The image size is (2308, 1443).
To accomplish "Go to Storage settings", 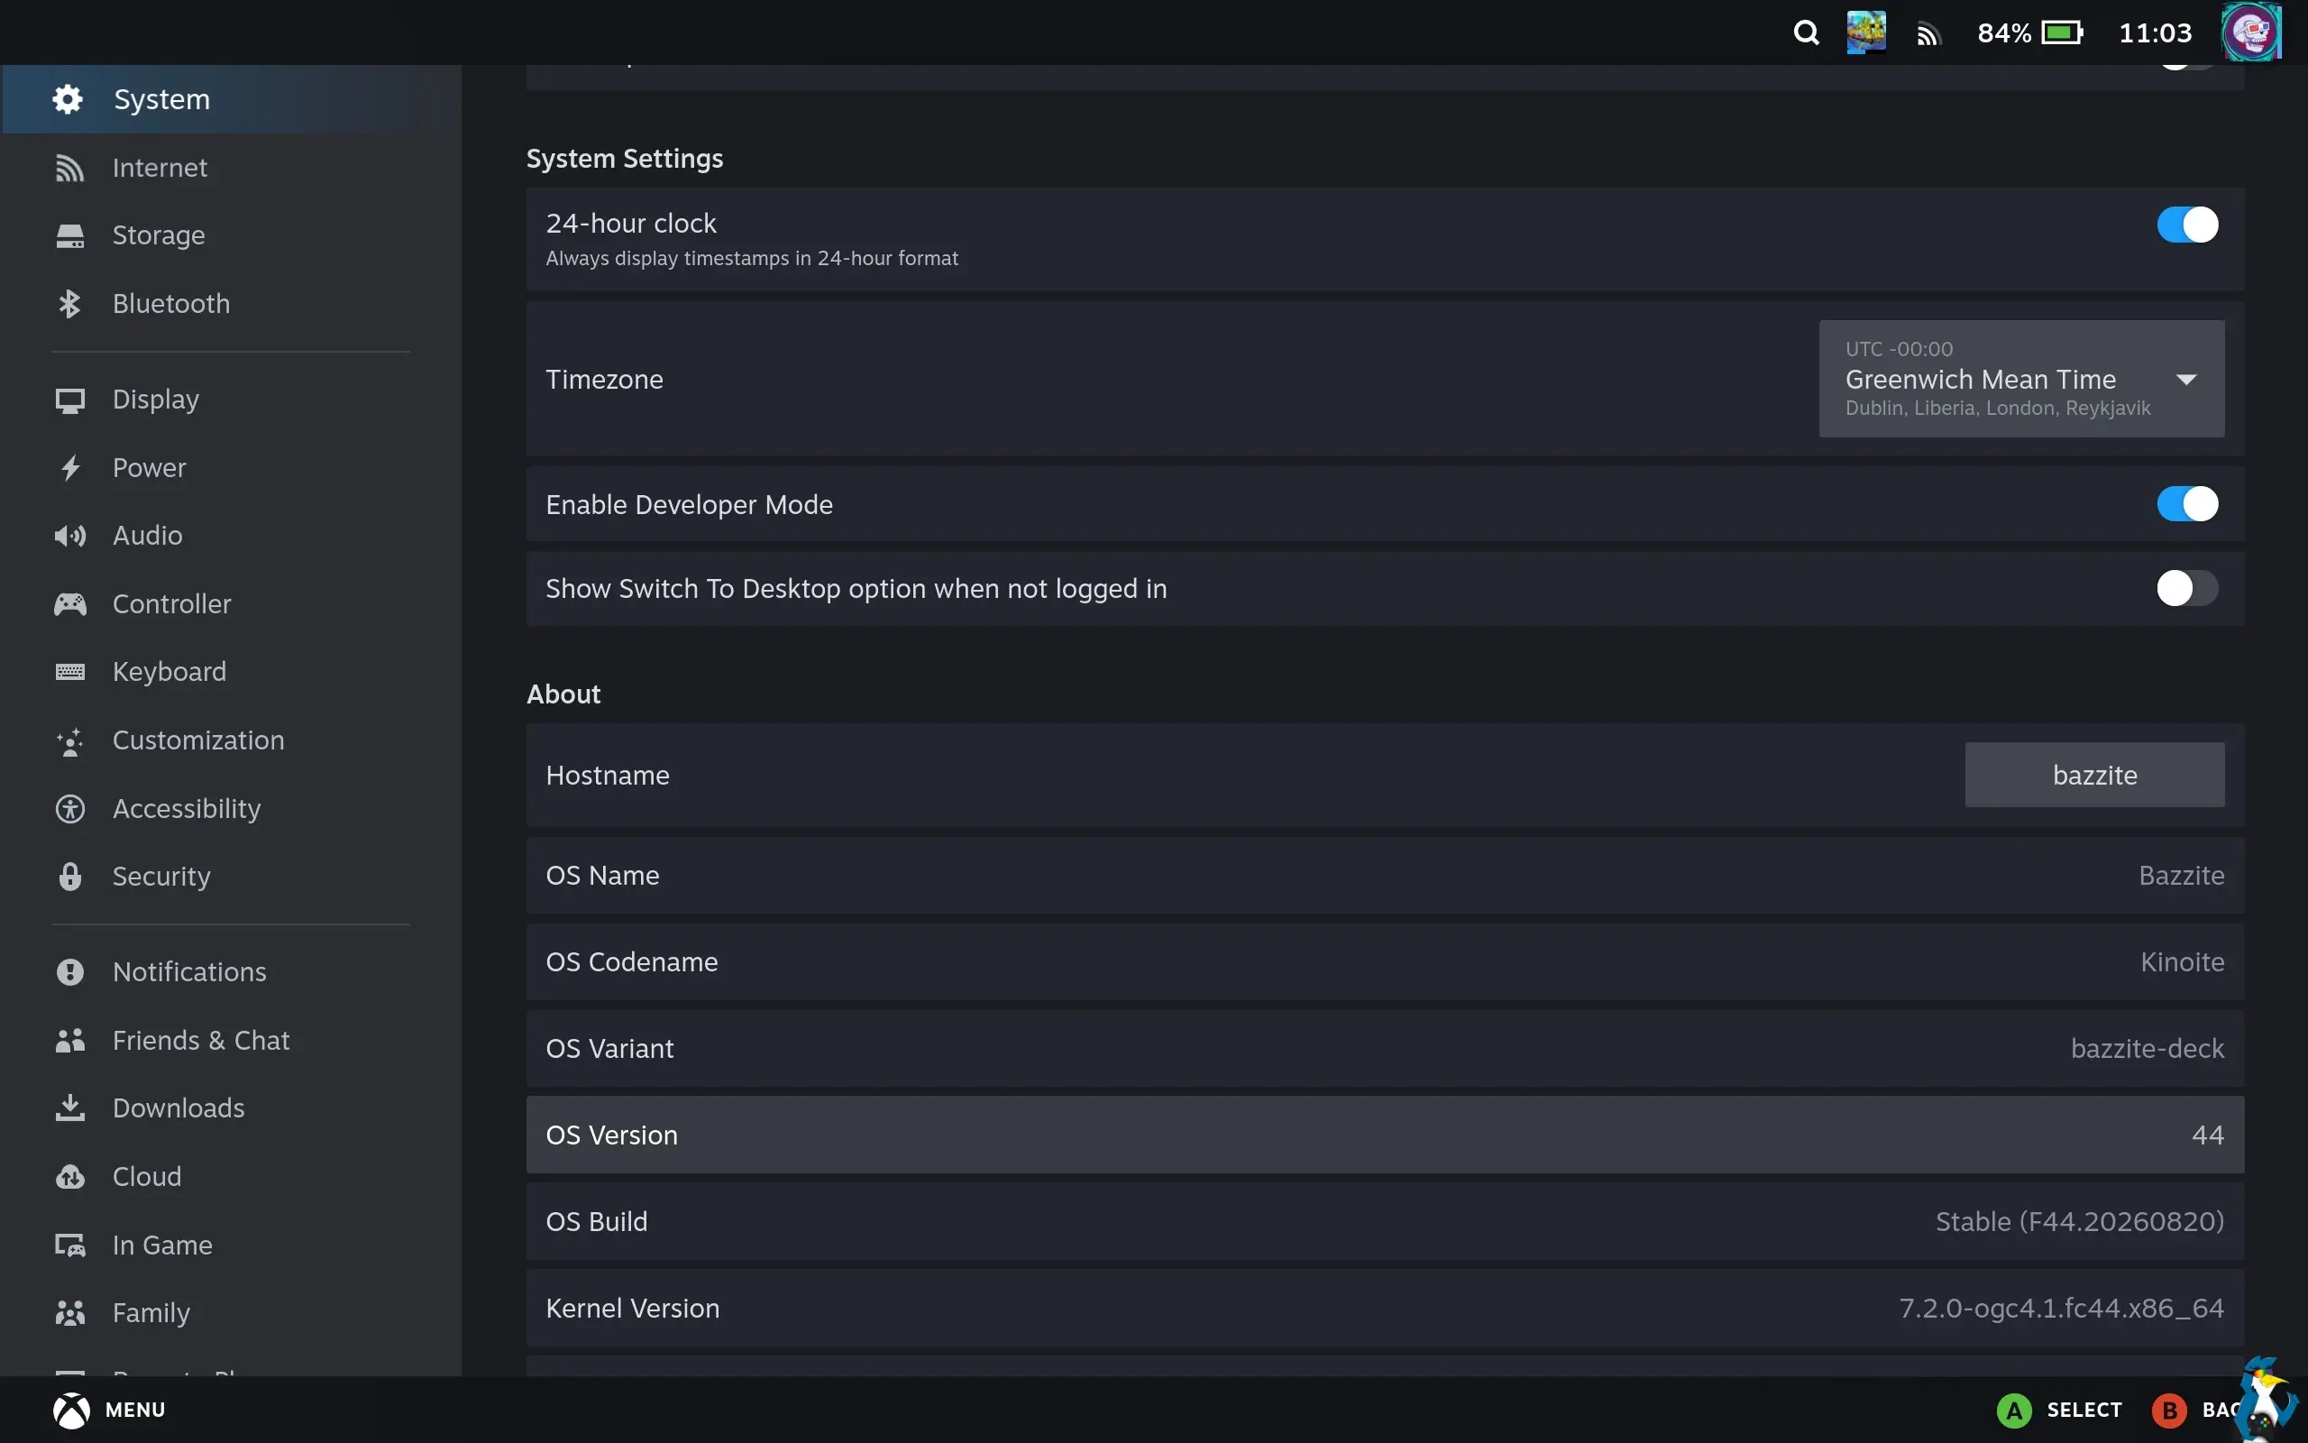I will (x=231, y=235).
